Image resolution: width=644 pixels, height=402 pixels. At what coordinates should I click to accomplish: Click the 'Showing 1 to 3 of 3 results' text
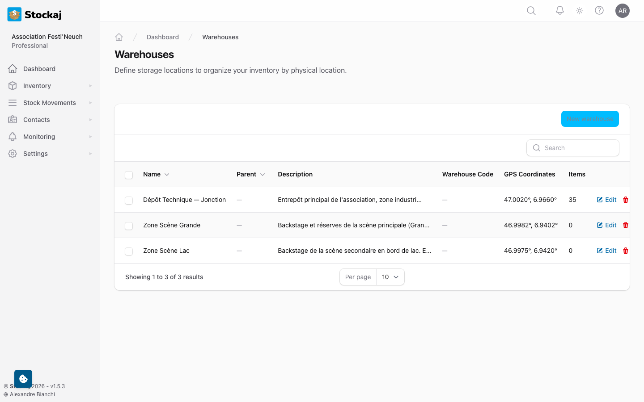(164, 277)
